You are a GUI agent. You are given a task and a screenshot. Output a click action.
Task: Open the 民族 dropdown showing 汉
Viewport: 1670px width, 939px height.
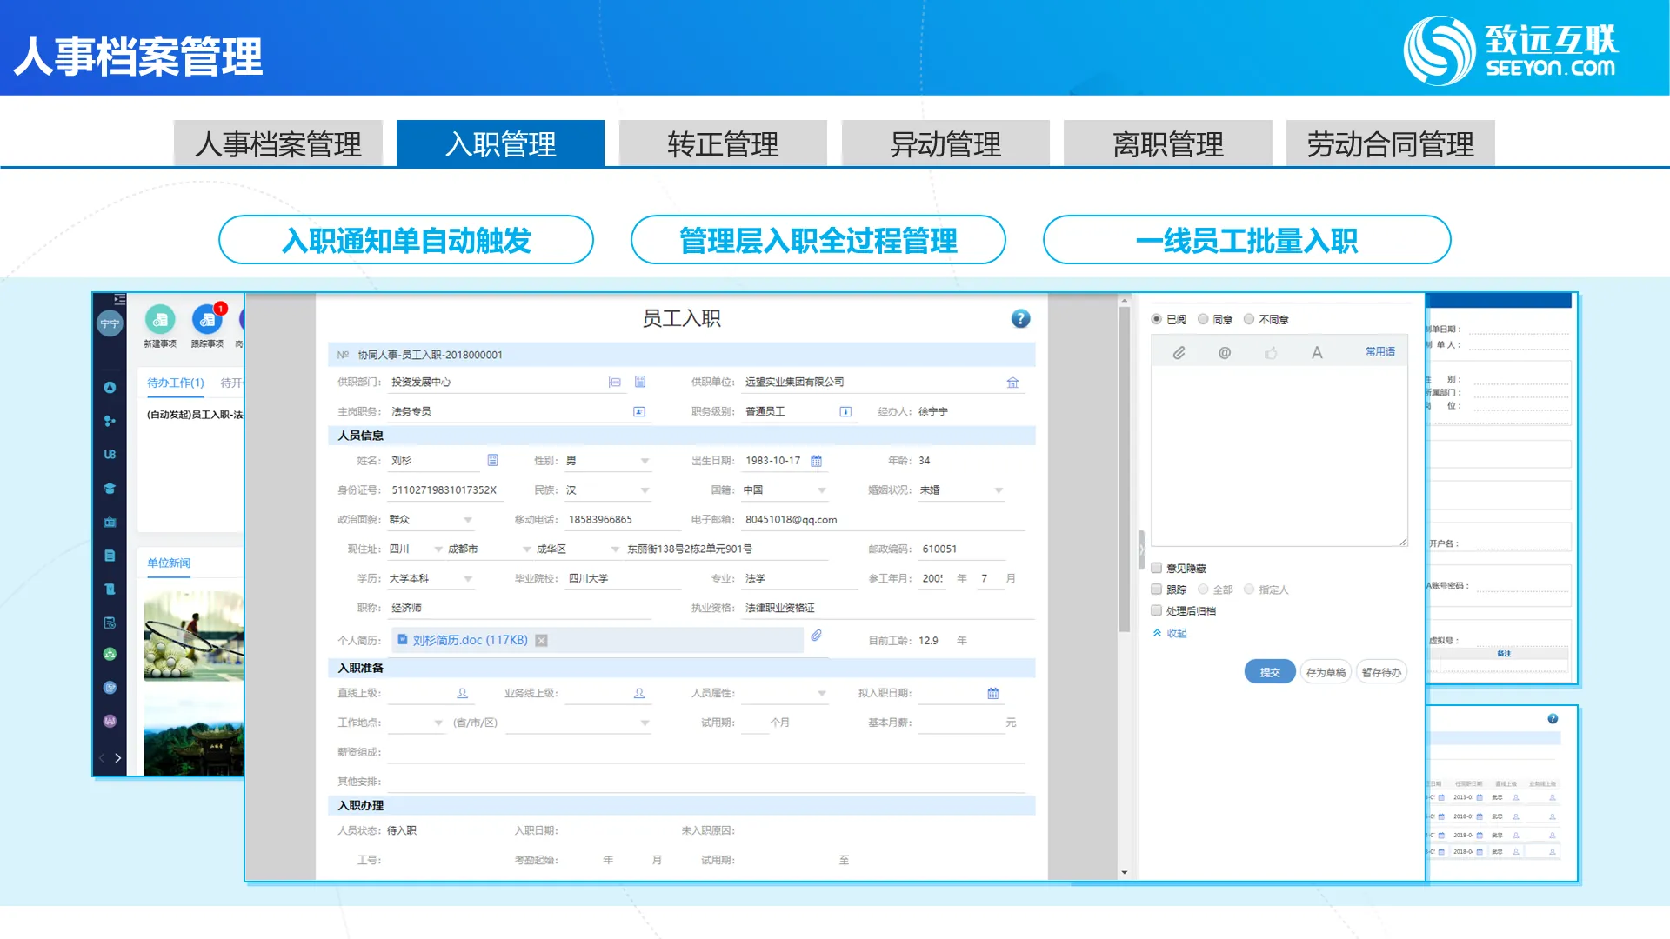pos(607,490)
